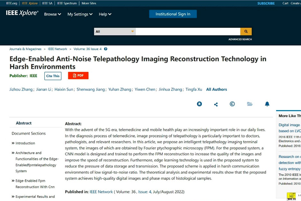Image resolution: width=301 pixels, height=201 pixels.
Task: Open the All search category dropdown
Action: [115, 32]
